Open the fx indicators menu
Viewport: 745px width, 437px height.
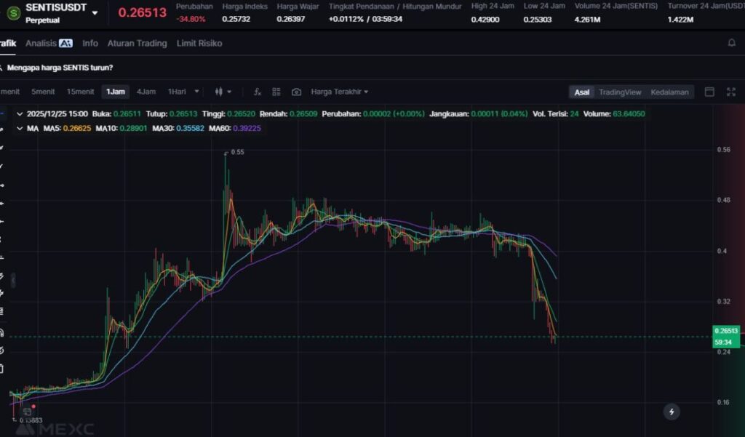[x=258, y=92]
